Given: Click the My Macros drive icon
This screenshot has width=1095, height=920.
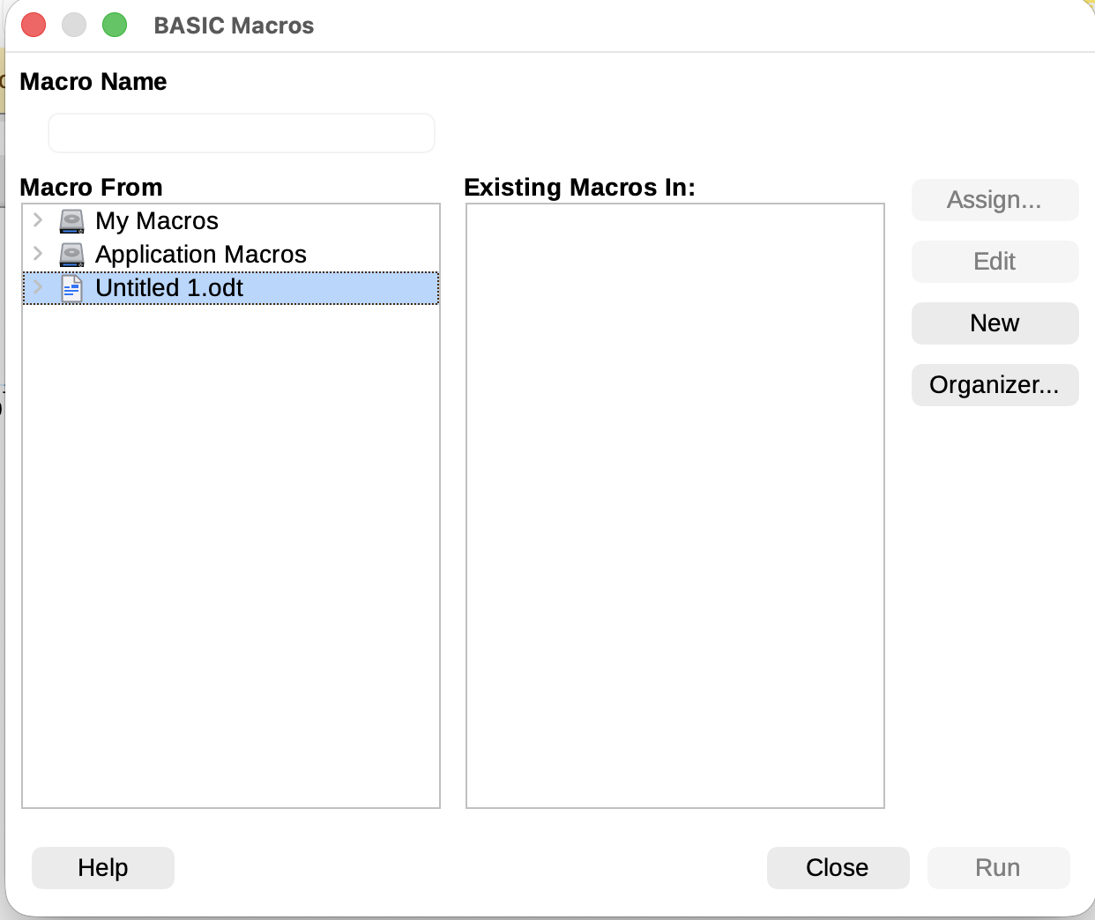Looking at the screenshot, I should click(71, 221).
